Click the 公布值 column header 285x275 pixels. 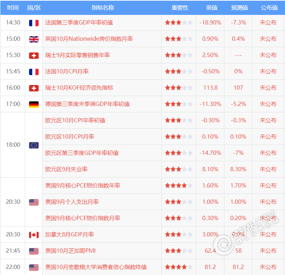[269, 7]
